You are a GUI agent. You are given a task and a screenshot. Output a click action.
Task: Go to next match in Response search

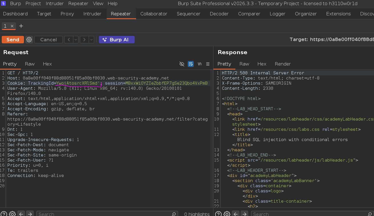pyautogui.click(x=244, y=214)
